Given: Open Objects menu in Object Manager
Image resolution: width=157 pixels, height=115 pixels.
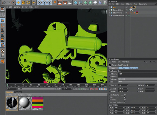Looking at the screenshot, I should coord(129,4).
